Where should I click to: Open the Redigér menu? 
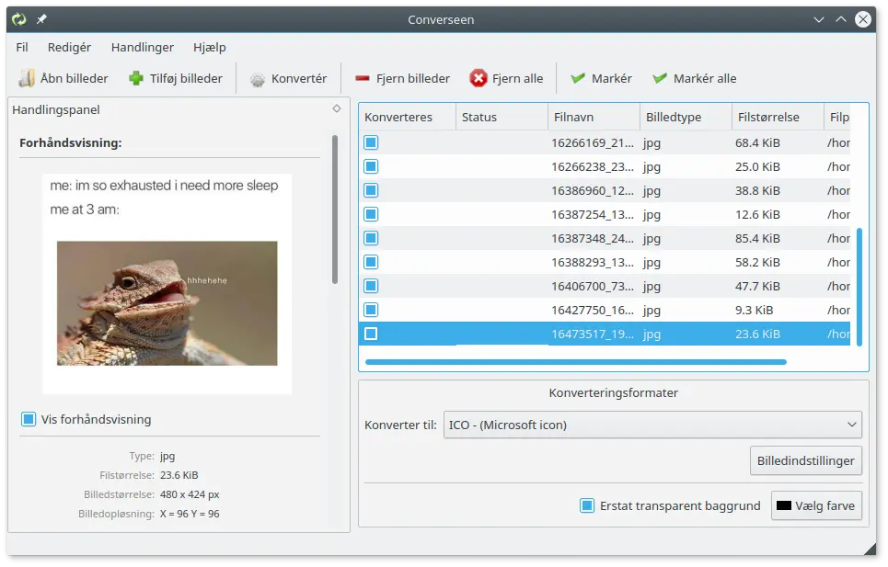click(x=69, y=48)
